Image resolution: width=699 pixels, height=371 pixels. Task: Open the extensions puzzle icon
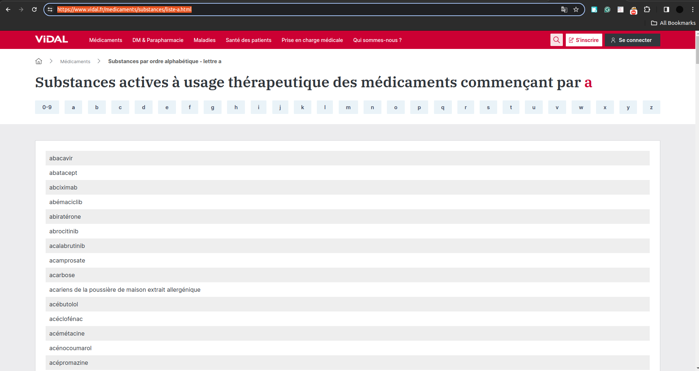click(647, 9)
